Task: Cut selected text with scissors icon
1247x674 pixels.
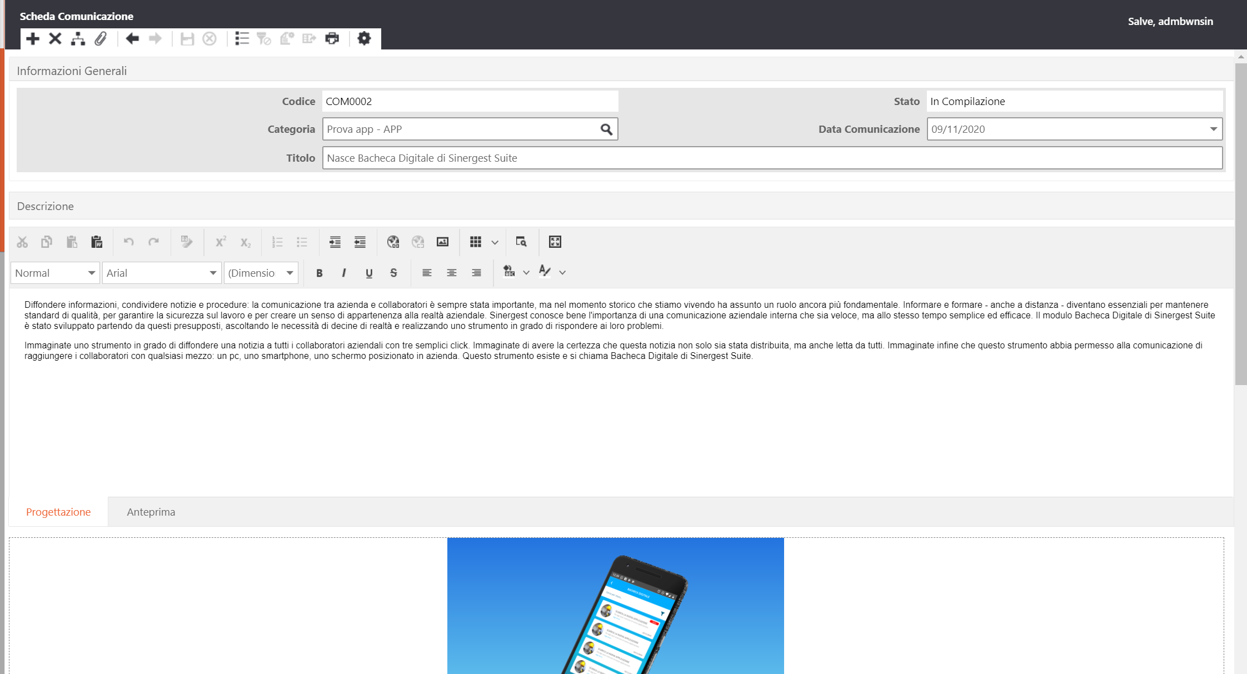Action: pos(22,242)
